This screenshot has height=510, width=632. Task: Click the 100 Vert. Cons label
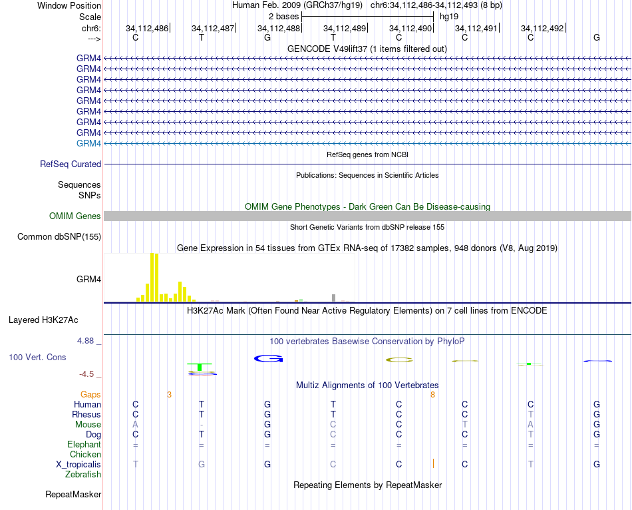(x=37, y=357)
